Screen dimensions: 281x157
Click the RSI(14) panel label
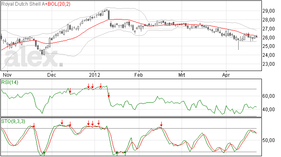click(10, 82)
